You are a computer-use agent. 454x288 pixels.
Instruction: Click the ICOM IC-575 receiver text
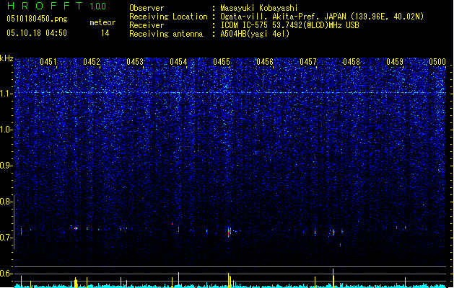coord(289,25)
